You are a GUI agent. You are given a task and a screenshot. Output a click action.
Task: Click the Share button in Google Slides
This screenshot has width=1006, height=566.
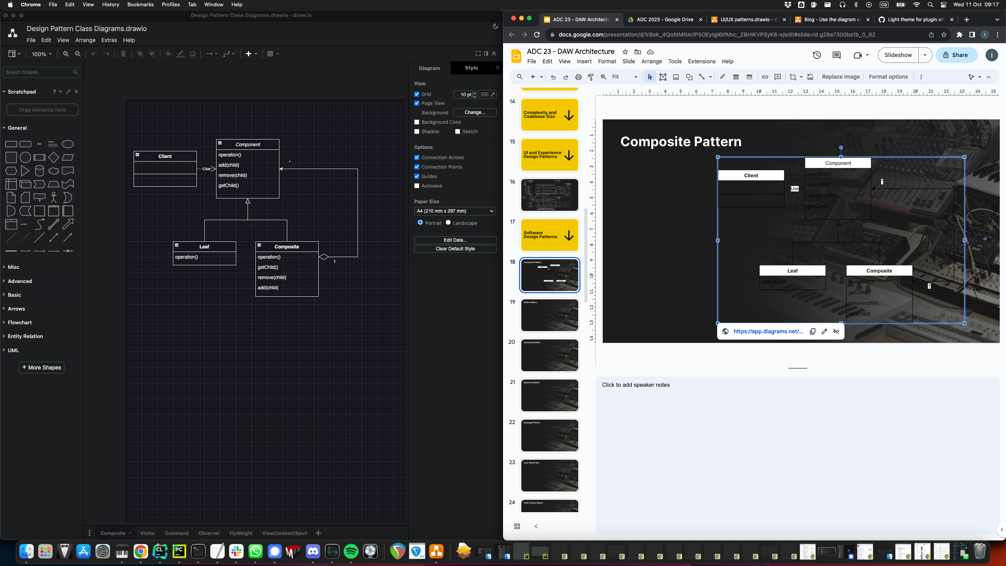956,55
